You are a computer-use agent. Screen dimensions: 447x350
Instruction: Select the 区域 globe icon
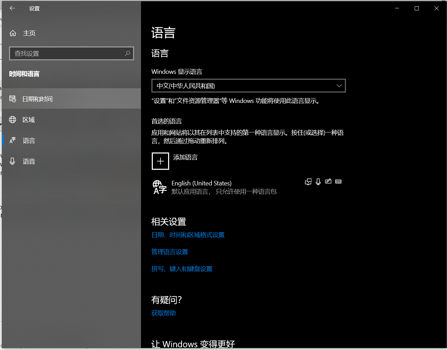pyautogui.click(x=13, y=120)
